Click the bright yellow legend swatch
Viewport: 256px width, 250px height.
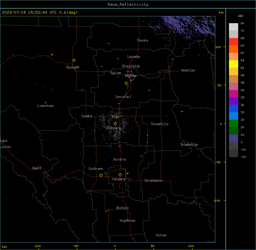pos(233,64)
